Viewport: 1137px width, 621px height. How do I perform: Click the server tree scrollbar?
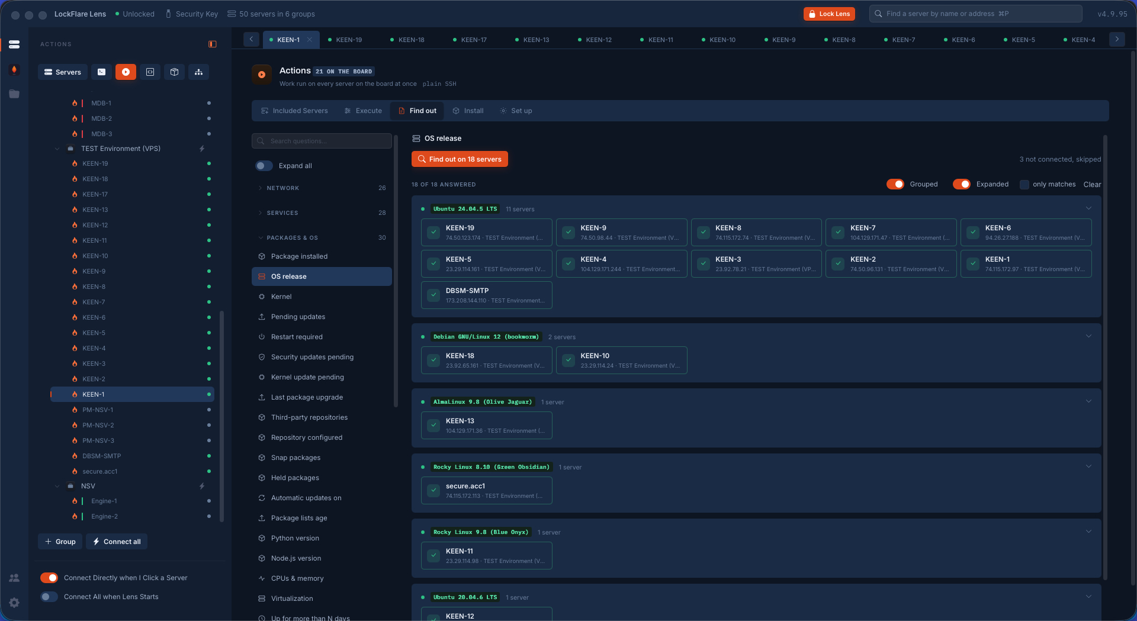coord(222,416)
